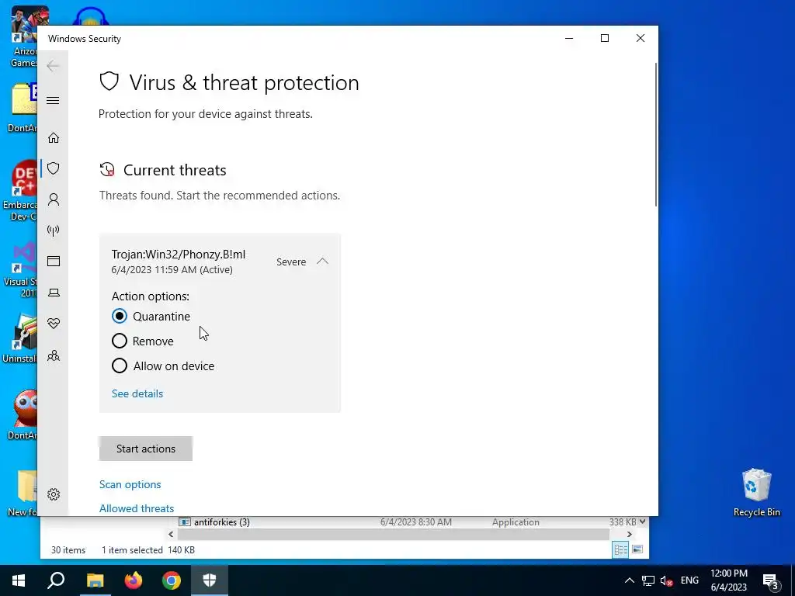Open the Home sidebar icon
Image resolution: width=795 pixels, height=596 pixels.
pos(54,138)
